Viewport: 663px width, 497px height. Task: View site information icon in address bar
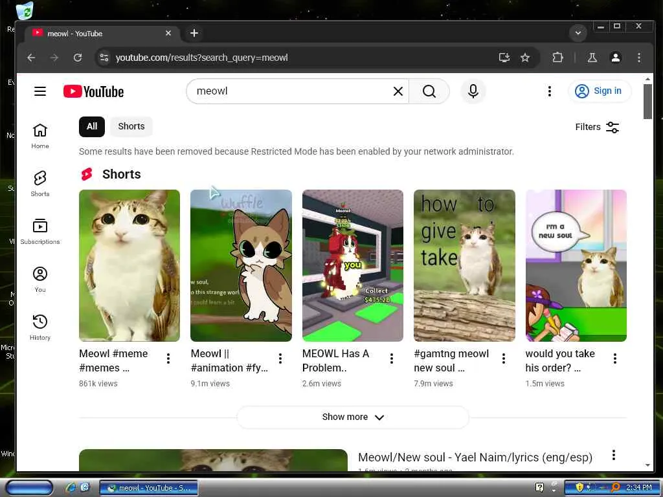point(104,58)
